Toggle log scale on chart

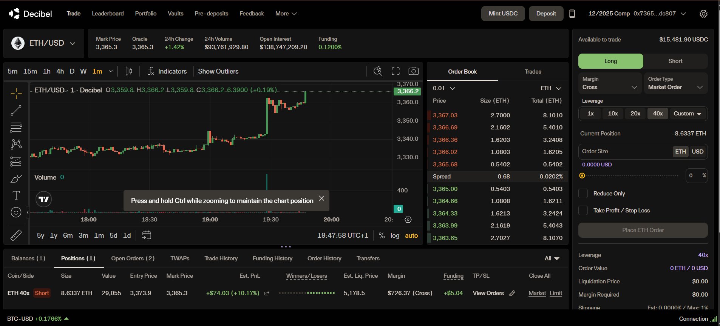[x=395, y=235]
